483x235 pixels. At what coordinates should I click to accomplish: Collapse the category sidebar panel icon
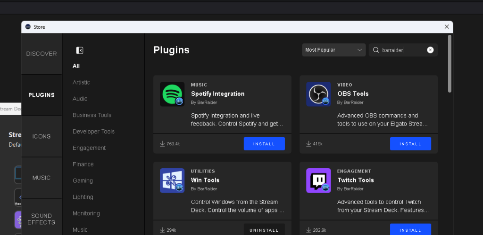click(80, 50)
